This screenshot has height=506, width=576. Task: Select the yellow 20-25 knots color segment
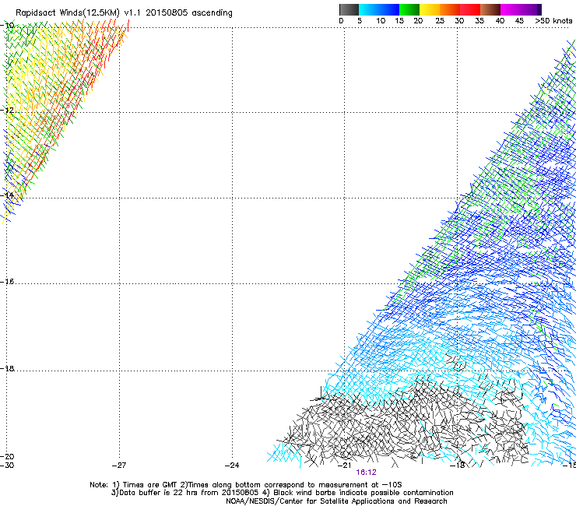point(430,9)
